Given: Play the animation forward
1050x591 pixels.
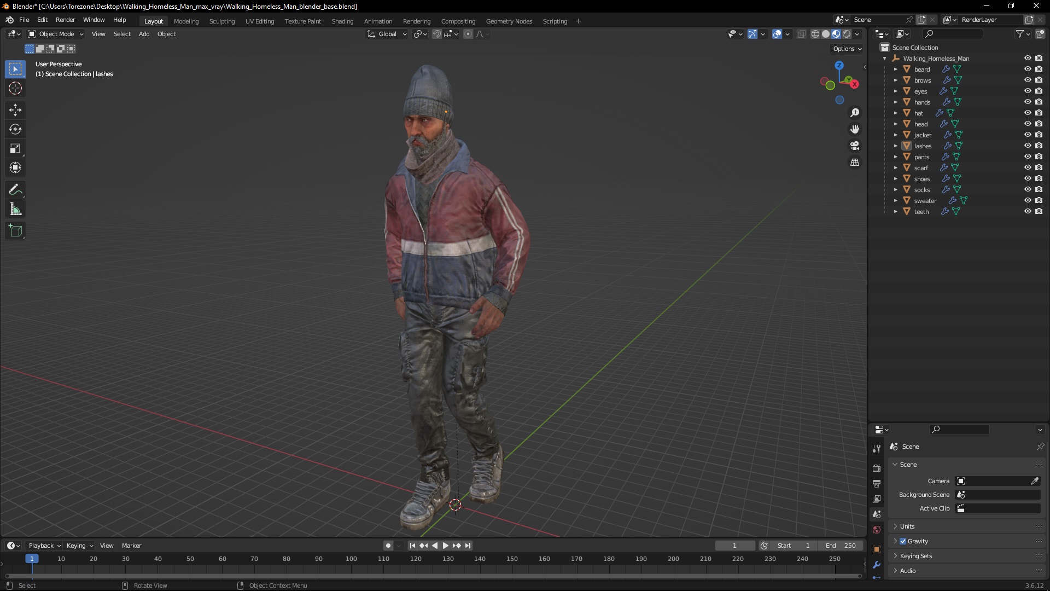Looking at the screenshot, I should tap(445, 546).
